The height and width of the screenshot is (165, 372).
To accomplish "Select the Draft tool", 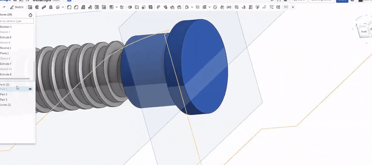I will [x=83, y=7].
